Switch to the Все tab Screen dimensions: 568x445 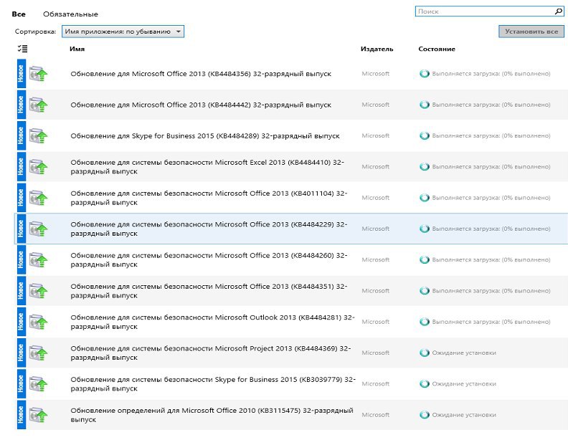click(x=19, y=14)
